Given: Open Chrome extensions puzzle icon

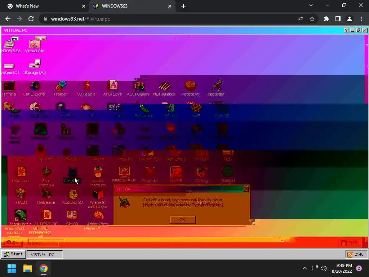Looking at the screenshot, I should click(326, 19).
